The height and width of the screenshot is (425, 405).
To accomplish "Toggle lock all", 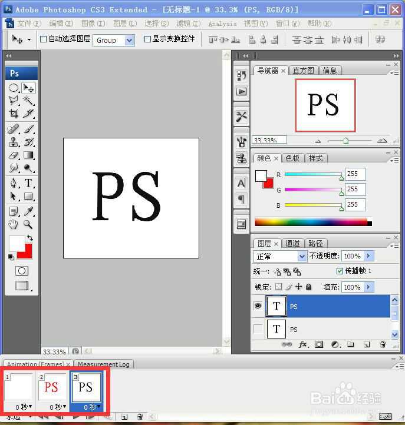I will pos(309,287).
